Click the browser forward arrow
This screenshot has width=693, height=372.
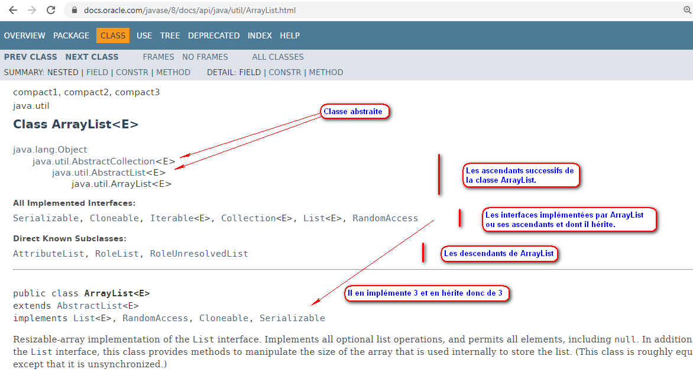[32, 10]
